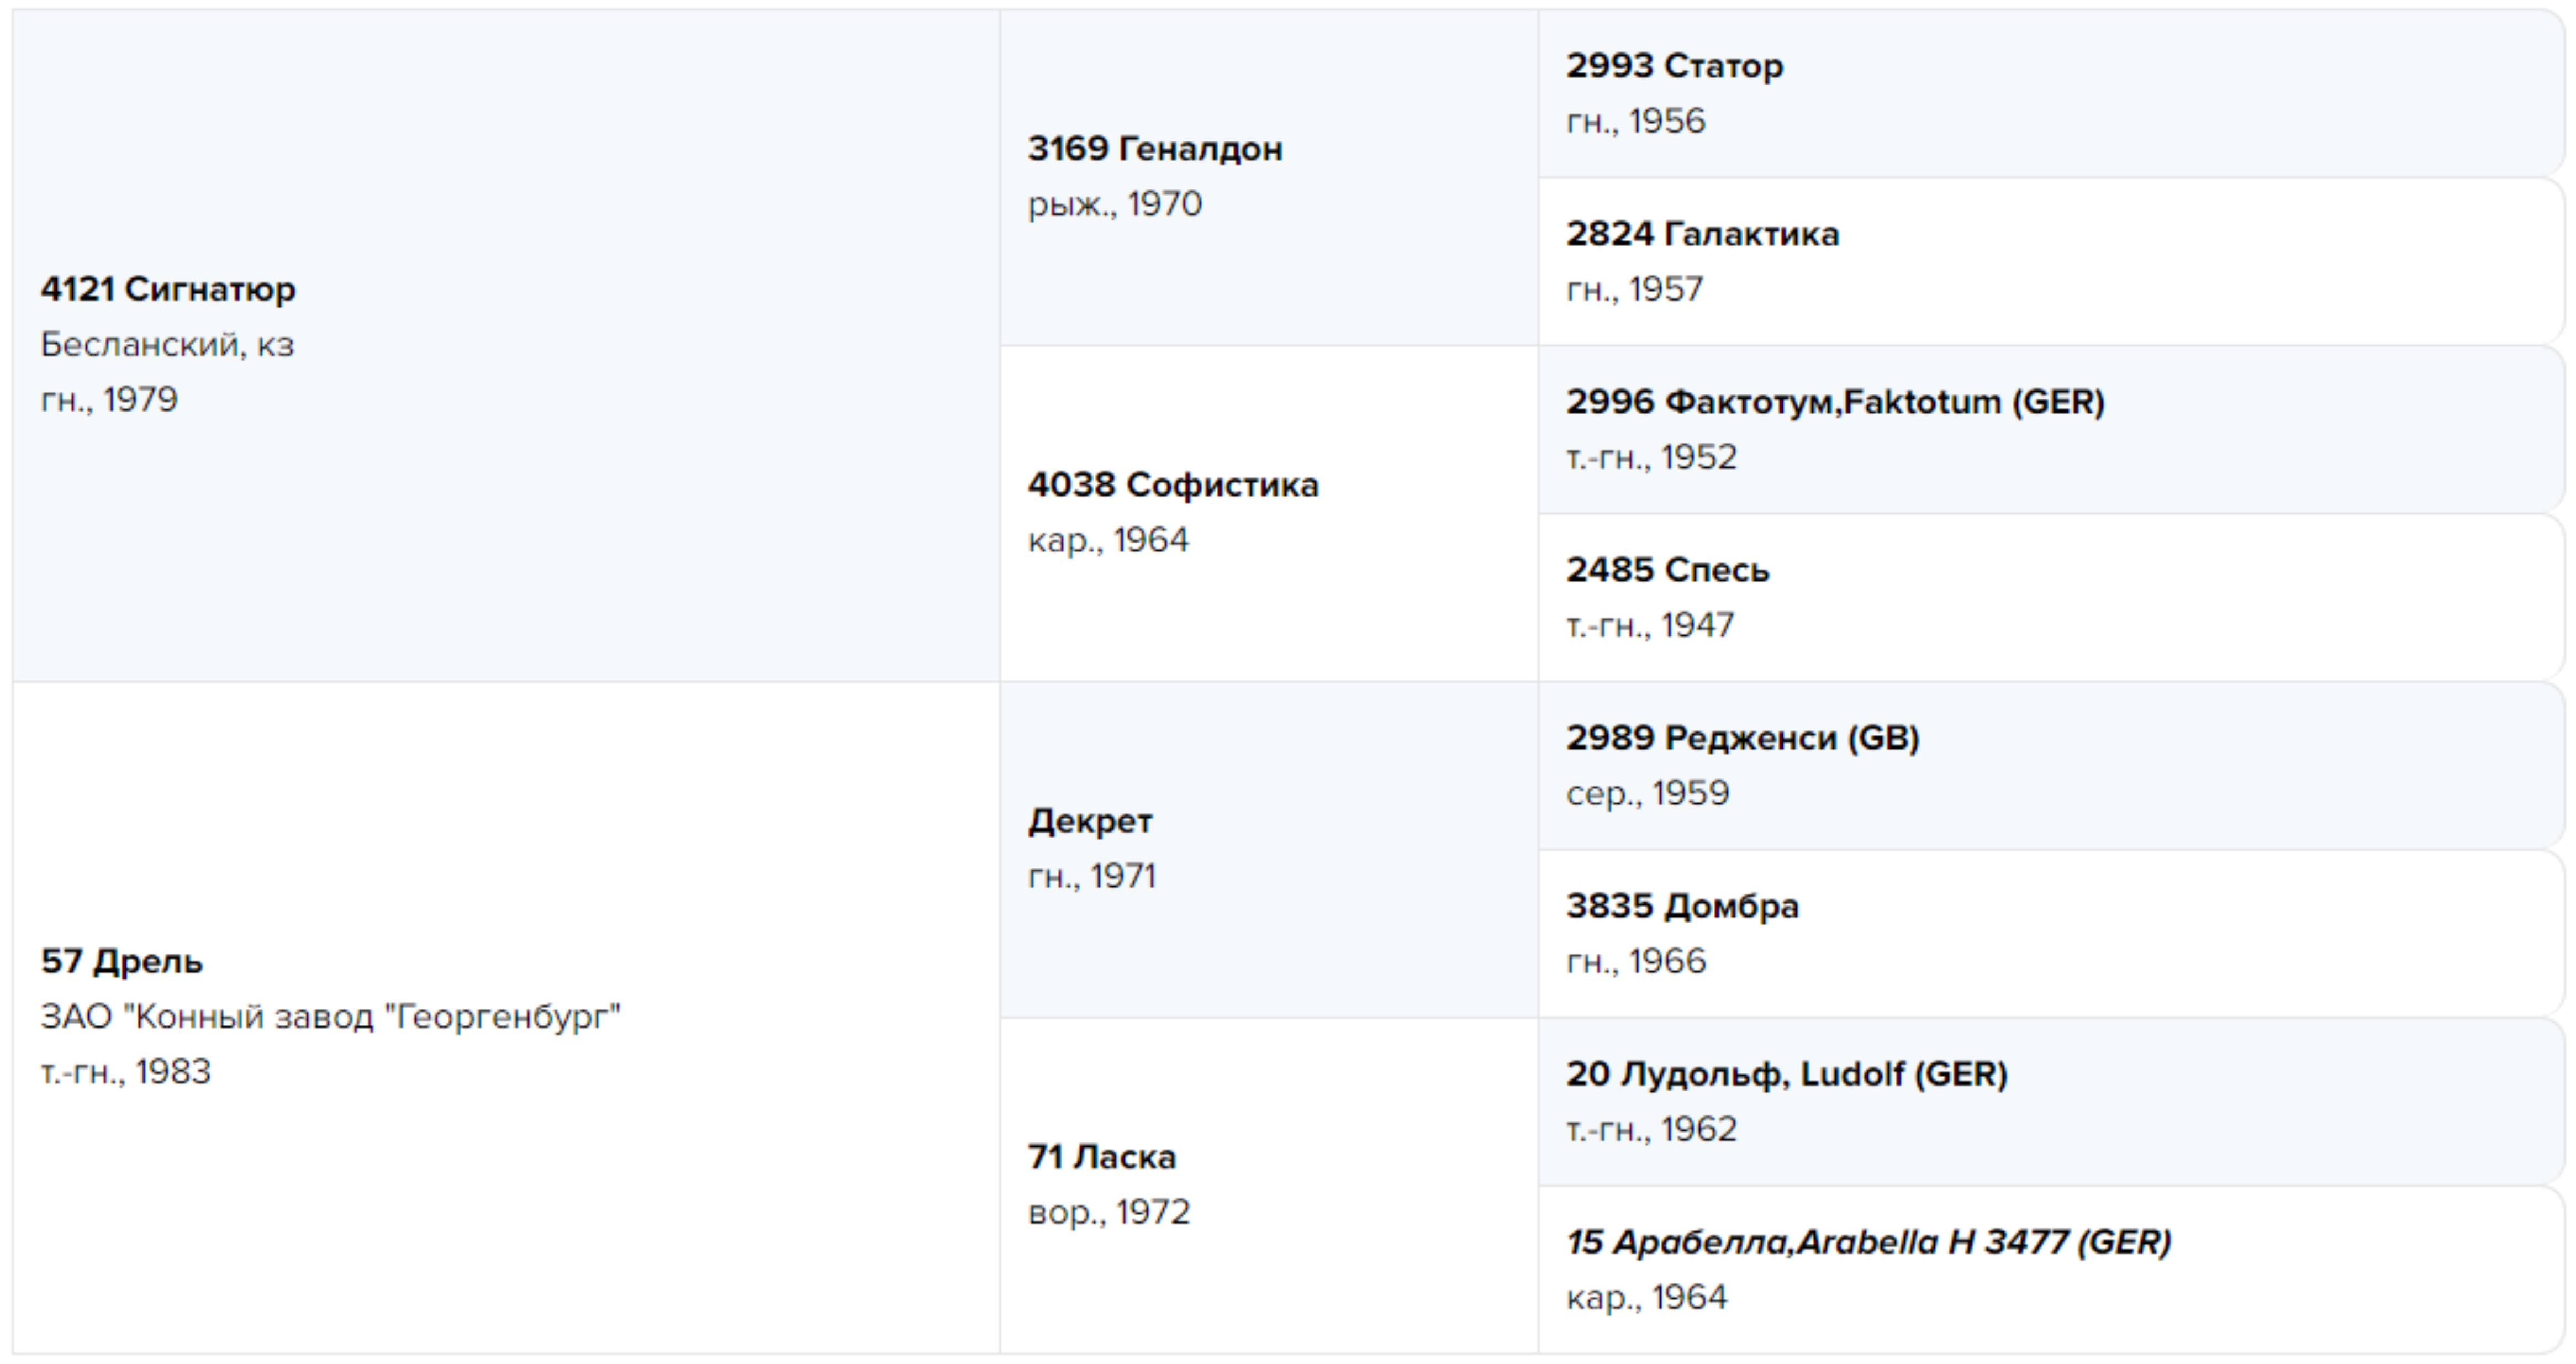Select 4038 Софистика in the pedigree
This screenshot has height=1364, width=2576.
[x=1173, y=485]
